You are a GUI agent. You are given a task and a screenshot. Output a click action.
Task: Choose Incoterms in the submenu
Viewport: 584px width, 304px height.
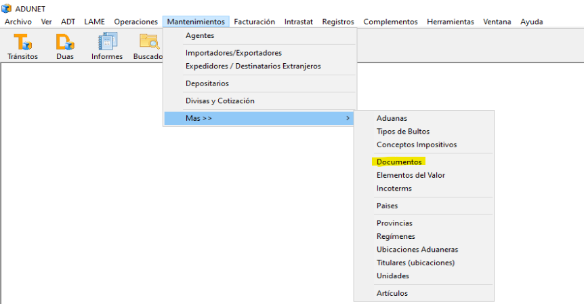pyautogui.click(x=394, y=188)
